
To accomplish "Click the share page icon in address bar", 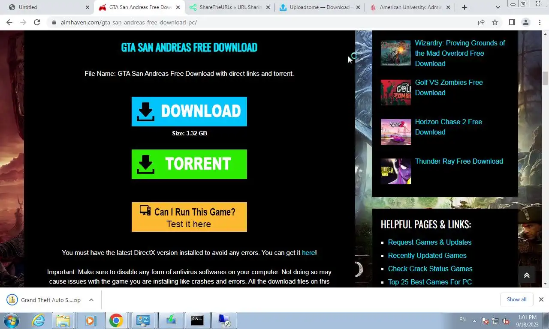I will click(x=481, y=22).
